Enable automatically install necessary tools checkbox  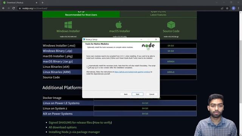point(87,66)
